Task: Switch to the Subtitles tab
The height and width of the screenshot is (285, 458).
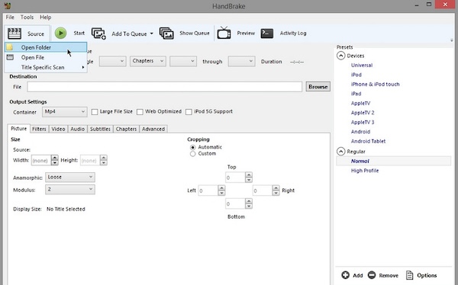Action: tap(100, 129)
